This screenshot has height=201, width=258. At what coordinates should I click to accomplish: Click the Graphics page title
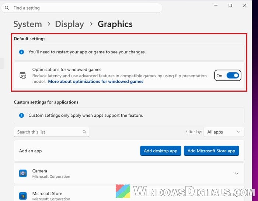(x=115, y=24)
